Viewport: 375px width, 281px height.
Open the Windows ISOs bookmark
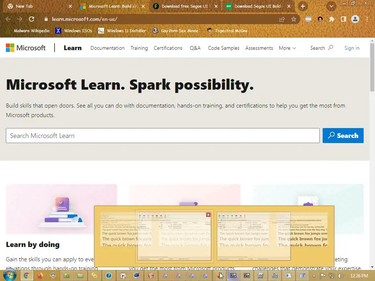pos(74,31)
